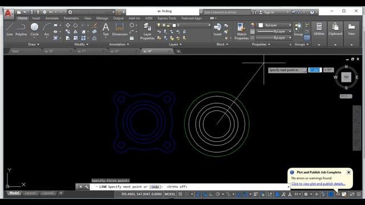Open Layer Properties manager
The width and height of the screenshot is (365, 205).
(147, 31)
